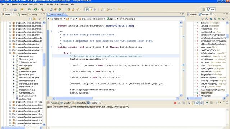
Task: Open the File menu
Action: click(x=3, y=4)
